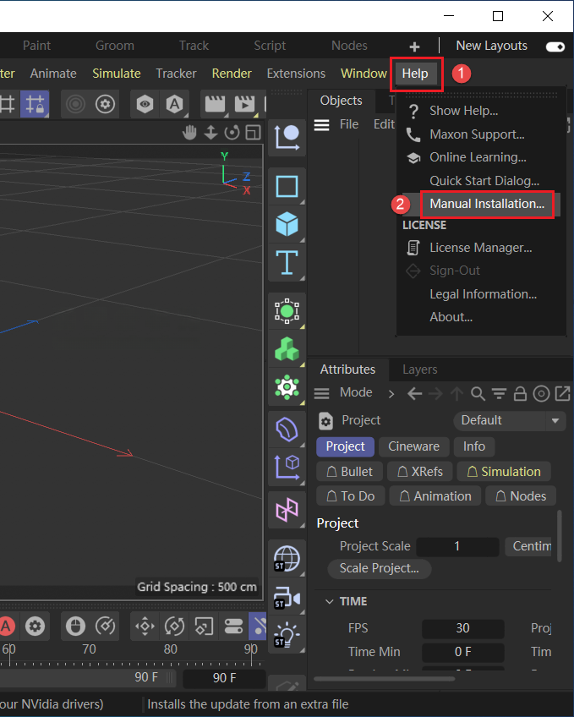
Task: Select the Nodes layout tab
Action: (349, 46)
